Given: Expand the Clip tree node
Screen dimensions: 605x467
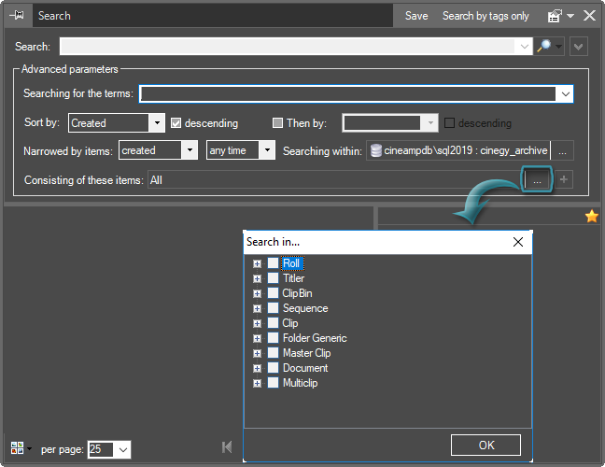Looking at the screenshot, I should 257,323.
